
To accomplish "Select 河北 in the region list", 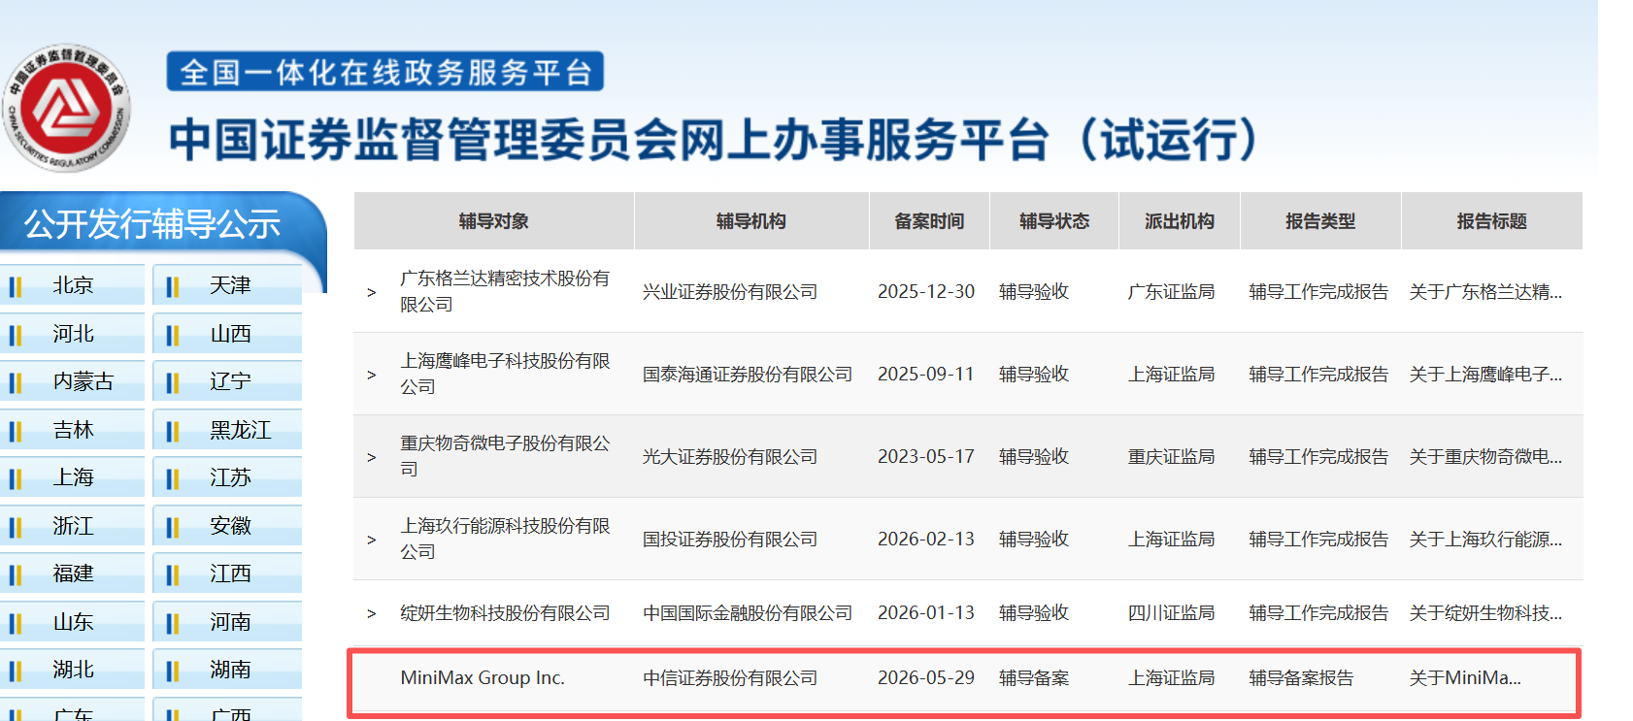I will [73, 334].
